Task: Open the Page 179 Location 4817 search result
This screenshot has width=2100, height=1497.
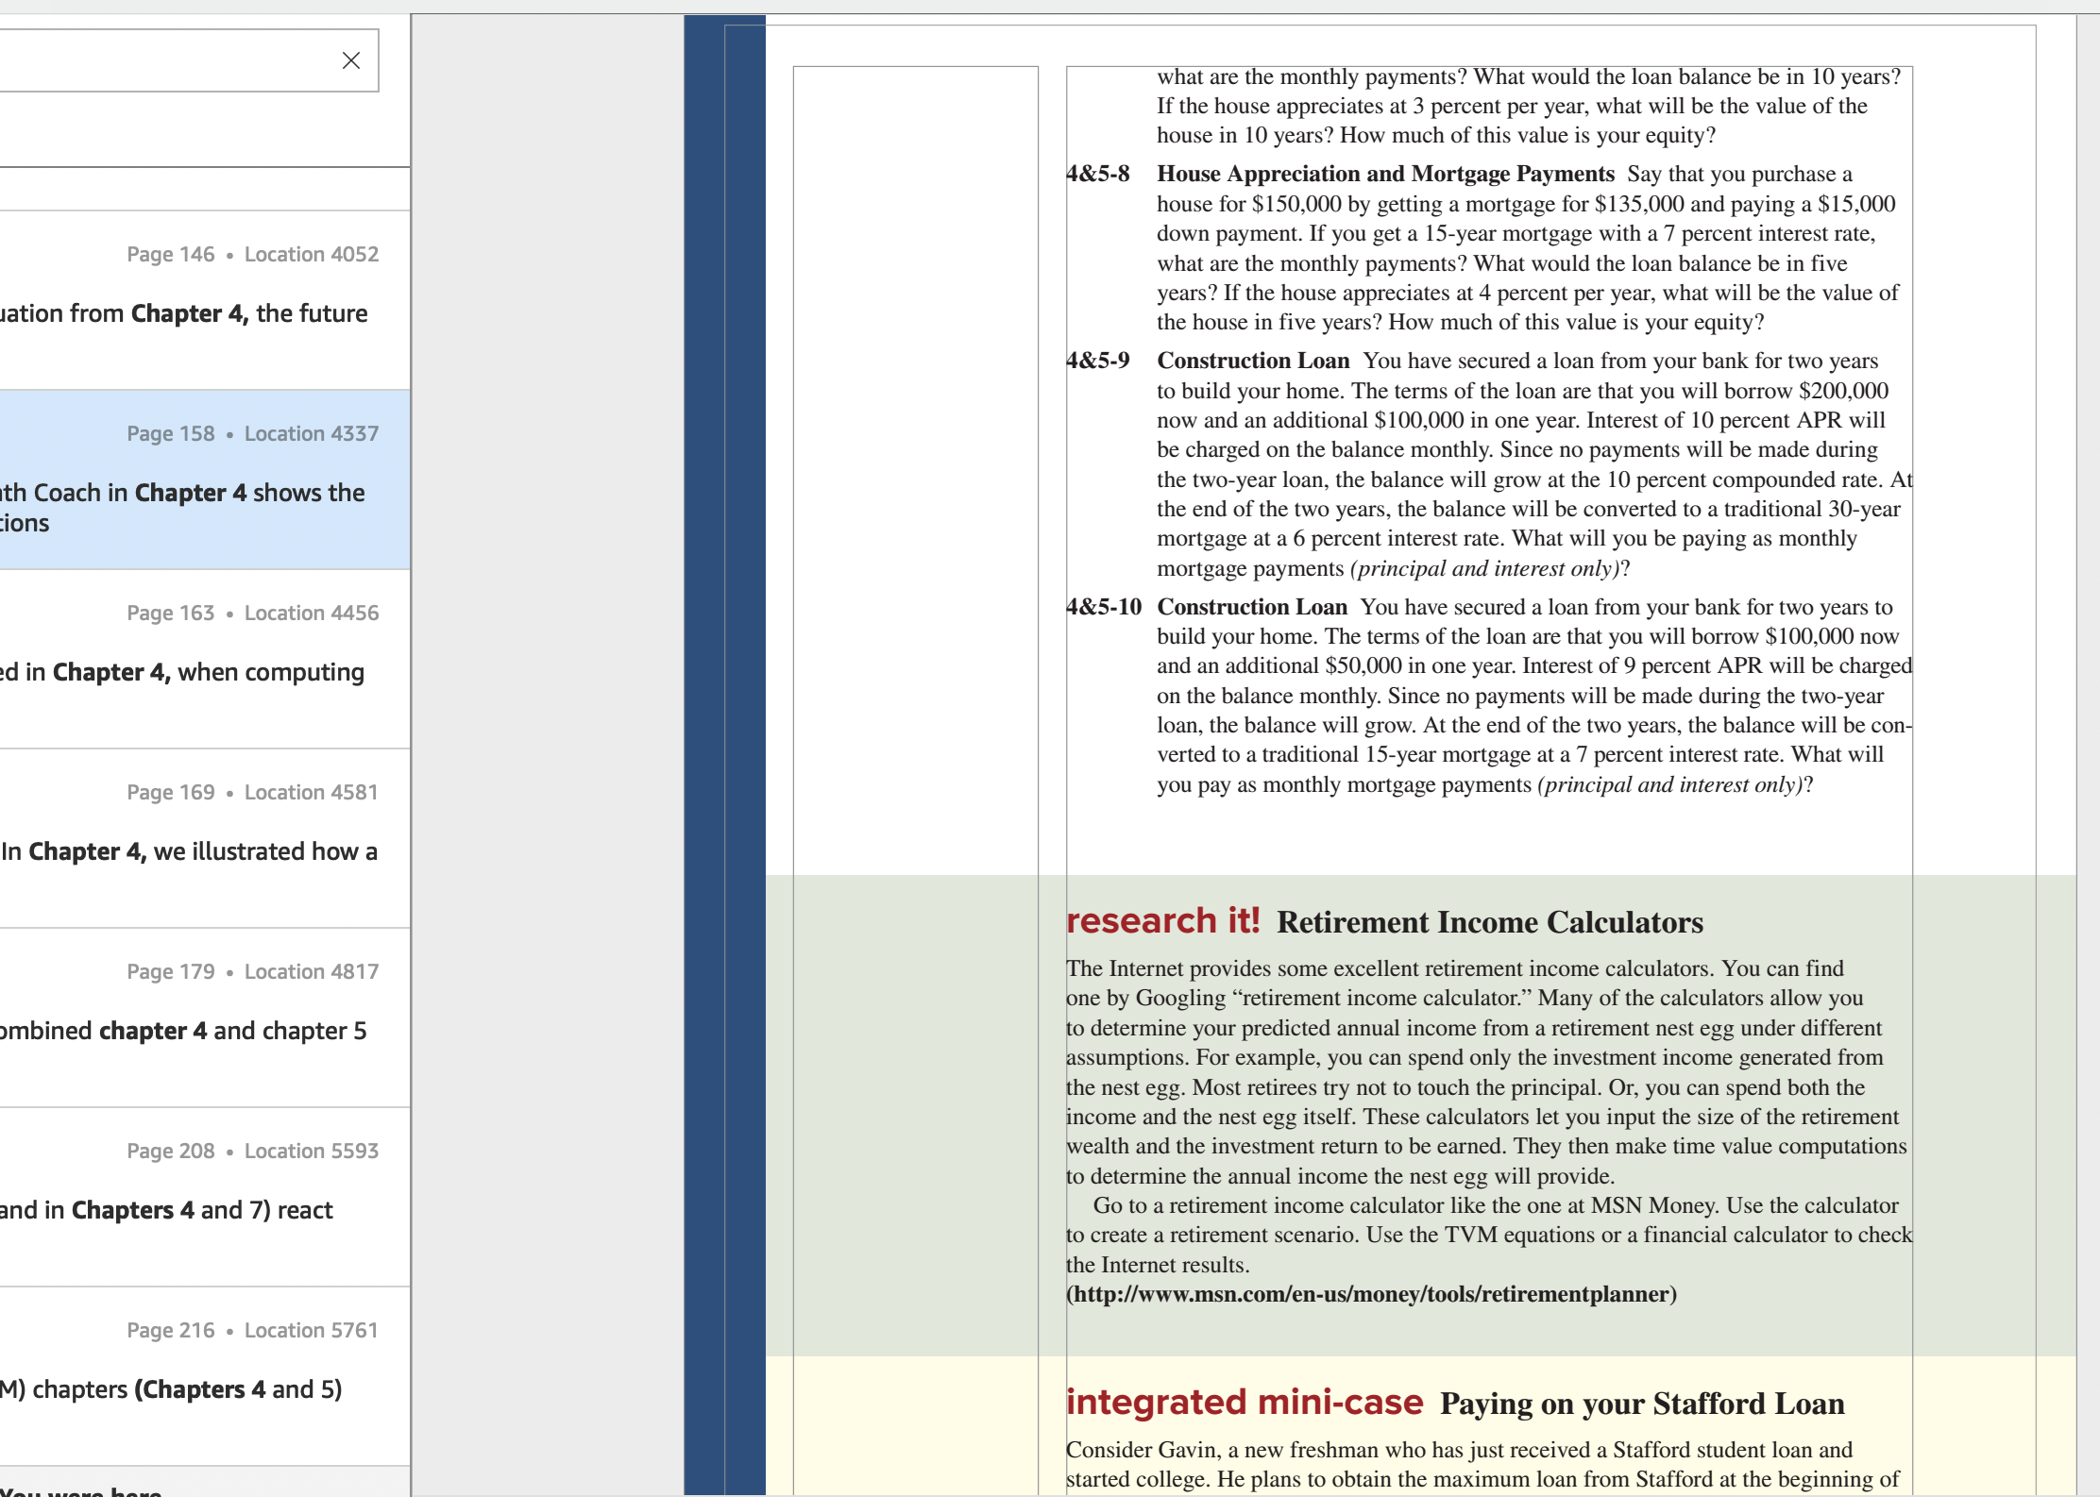Action: click(205, 1018)
